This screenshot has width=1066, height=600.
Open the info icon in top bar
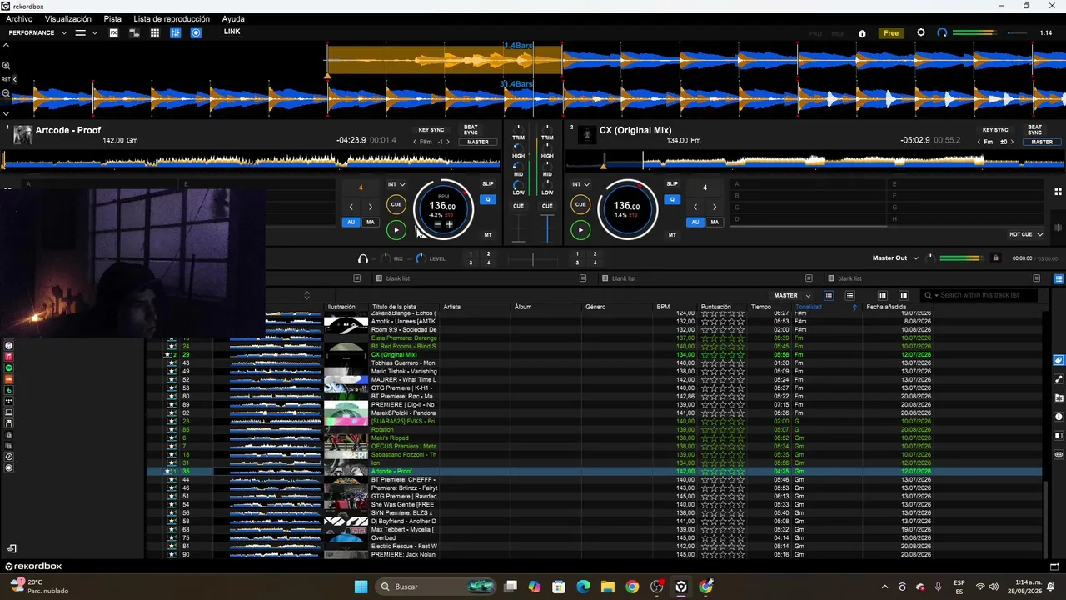point(862,33)
